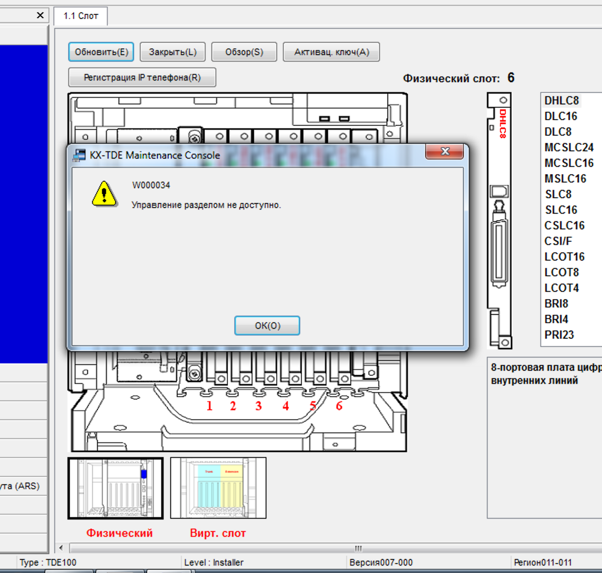Click the Физический слот: 6 label
Screen dimensions: 602x573
click(458, 78)
